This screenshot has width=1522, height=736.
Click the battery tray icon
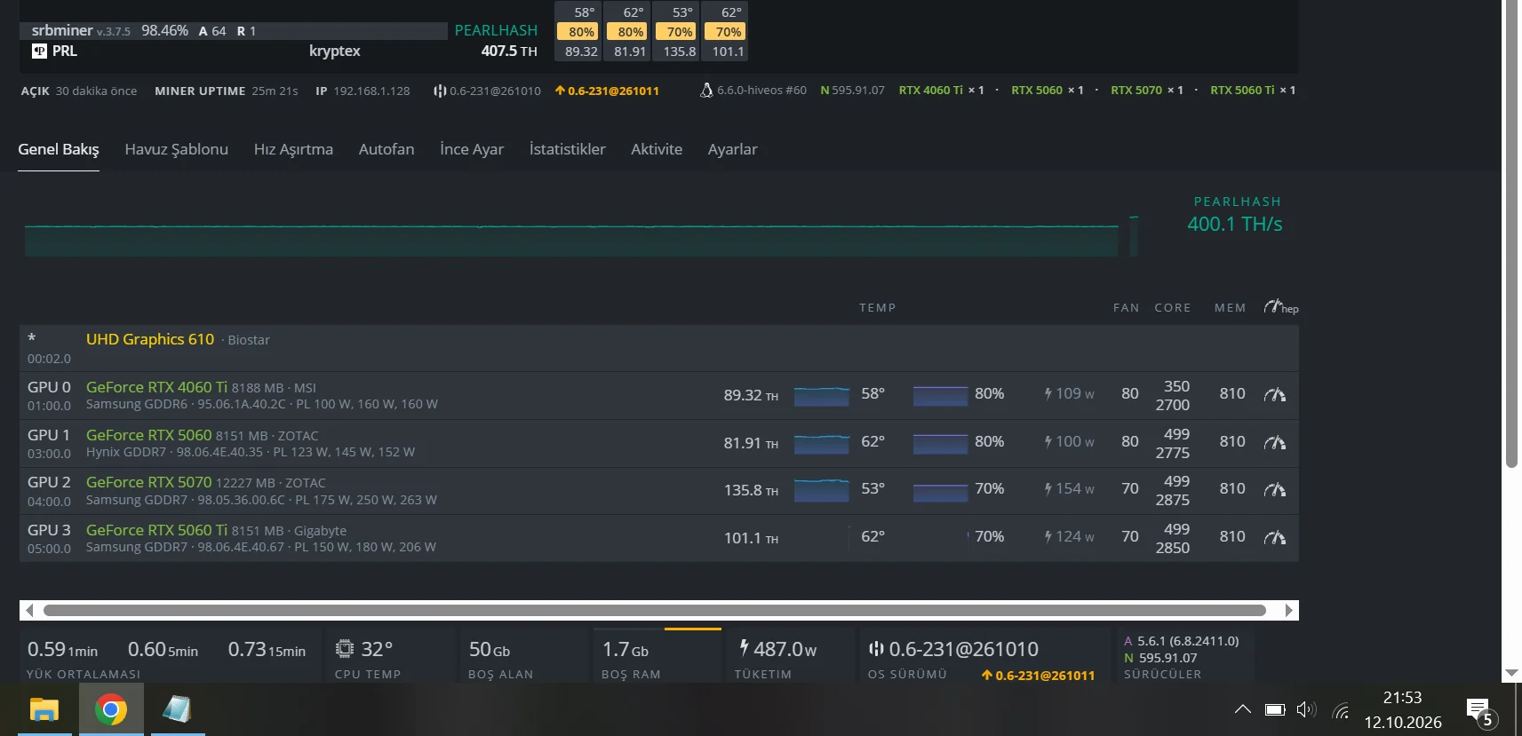[x=1275, y=709]
